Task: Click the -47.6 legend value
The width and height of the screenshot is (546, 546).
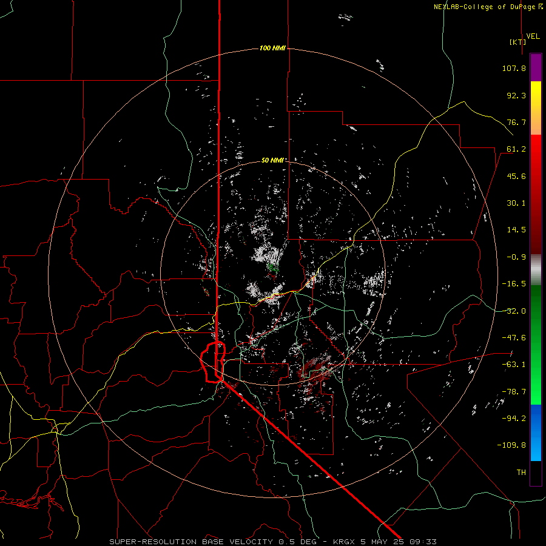Action: point(514,338)
